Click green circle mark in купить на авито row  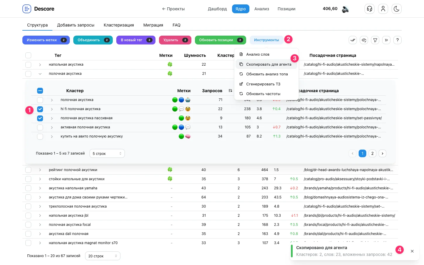pyautogui.click(x=181, y=136)
